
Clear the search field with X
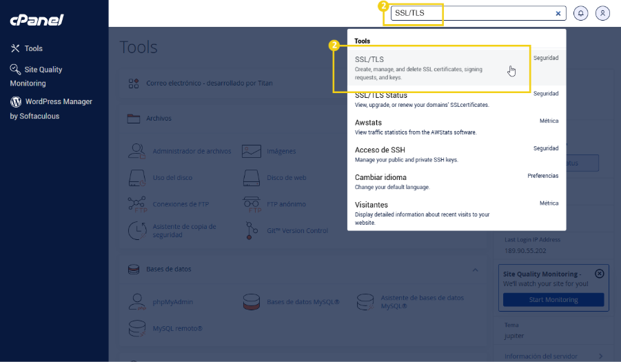(x=558, y=13)
